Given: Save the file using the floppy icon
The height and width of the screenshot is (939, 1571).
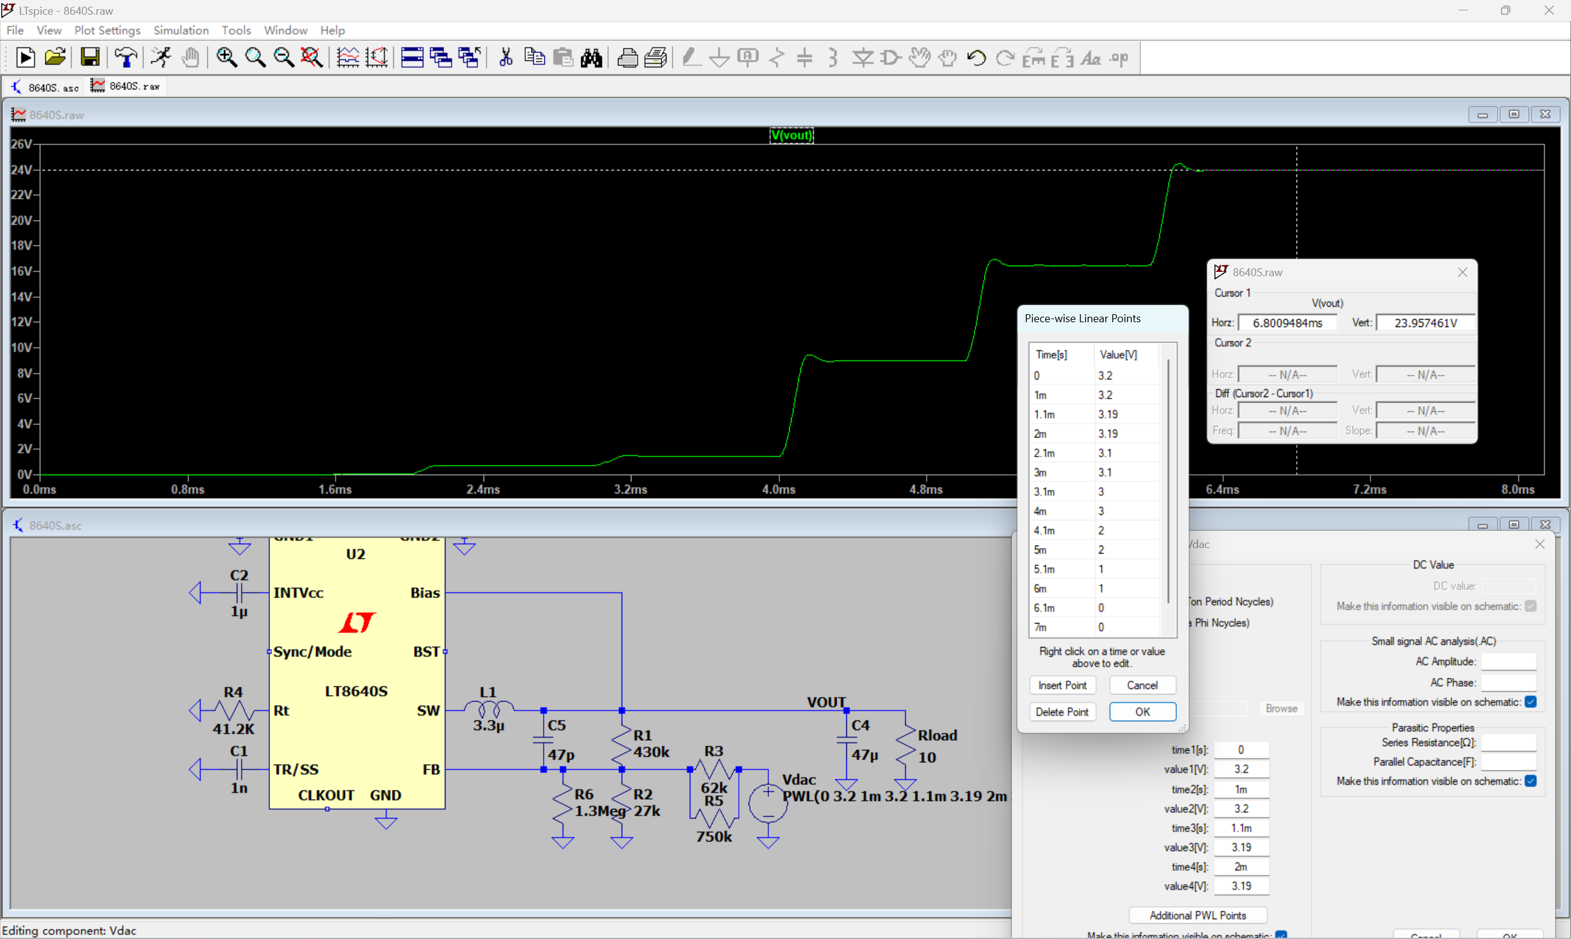Looking at the screenshot, I should (90, 58).
